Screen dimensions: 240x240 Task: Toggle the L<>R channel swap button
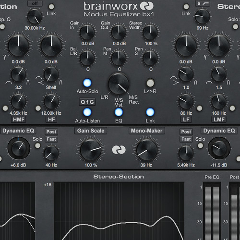pyautogui.click(x=150, y=83)
